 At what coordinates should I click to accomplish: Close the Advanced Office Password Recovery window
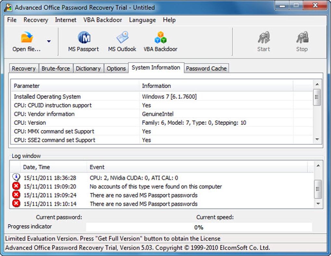[315, 6]
